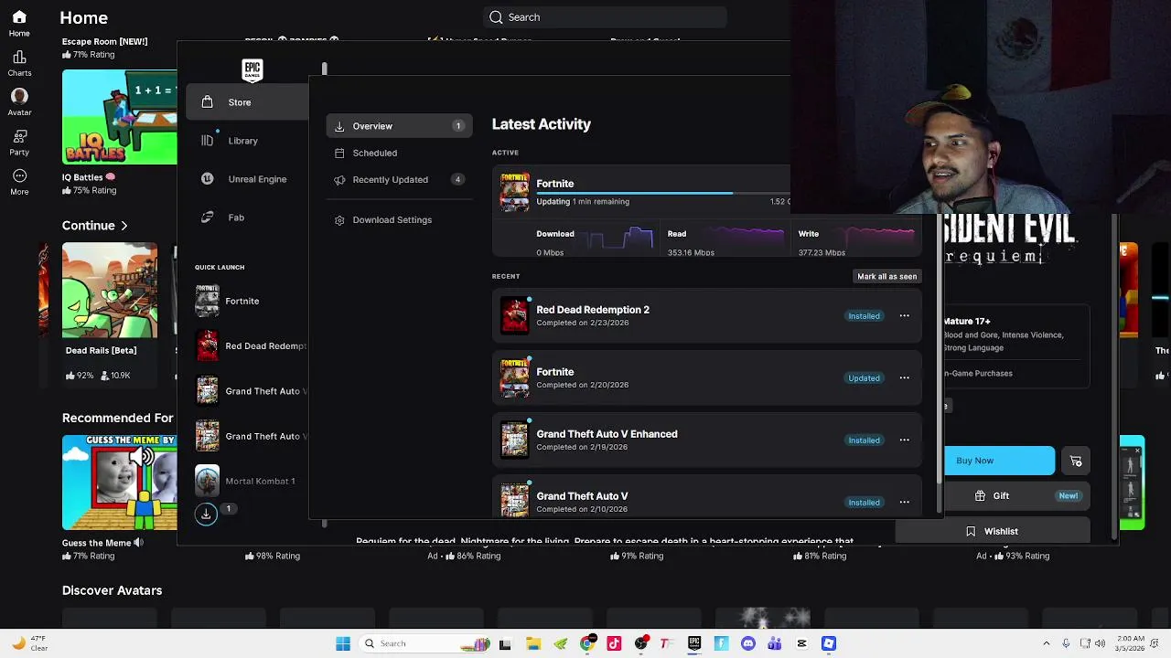
Task: Open Microsoft Teams from taskbar
Action: click(775, 643)
